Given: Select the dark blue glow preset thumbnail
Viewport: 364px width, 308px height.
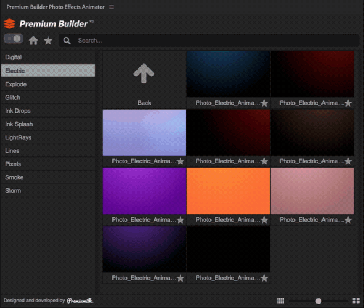Looking at the screenshot, I should click(228, 74).
